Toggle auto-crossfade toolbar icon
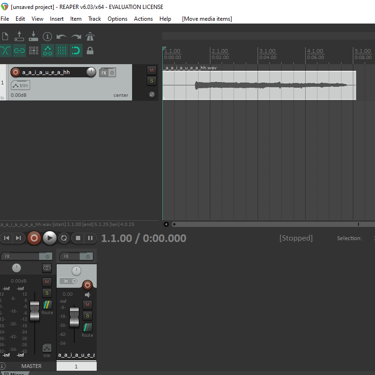375x375 pixels. coord(5,50)
